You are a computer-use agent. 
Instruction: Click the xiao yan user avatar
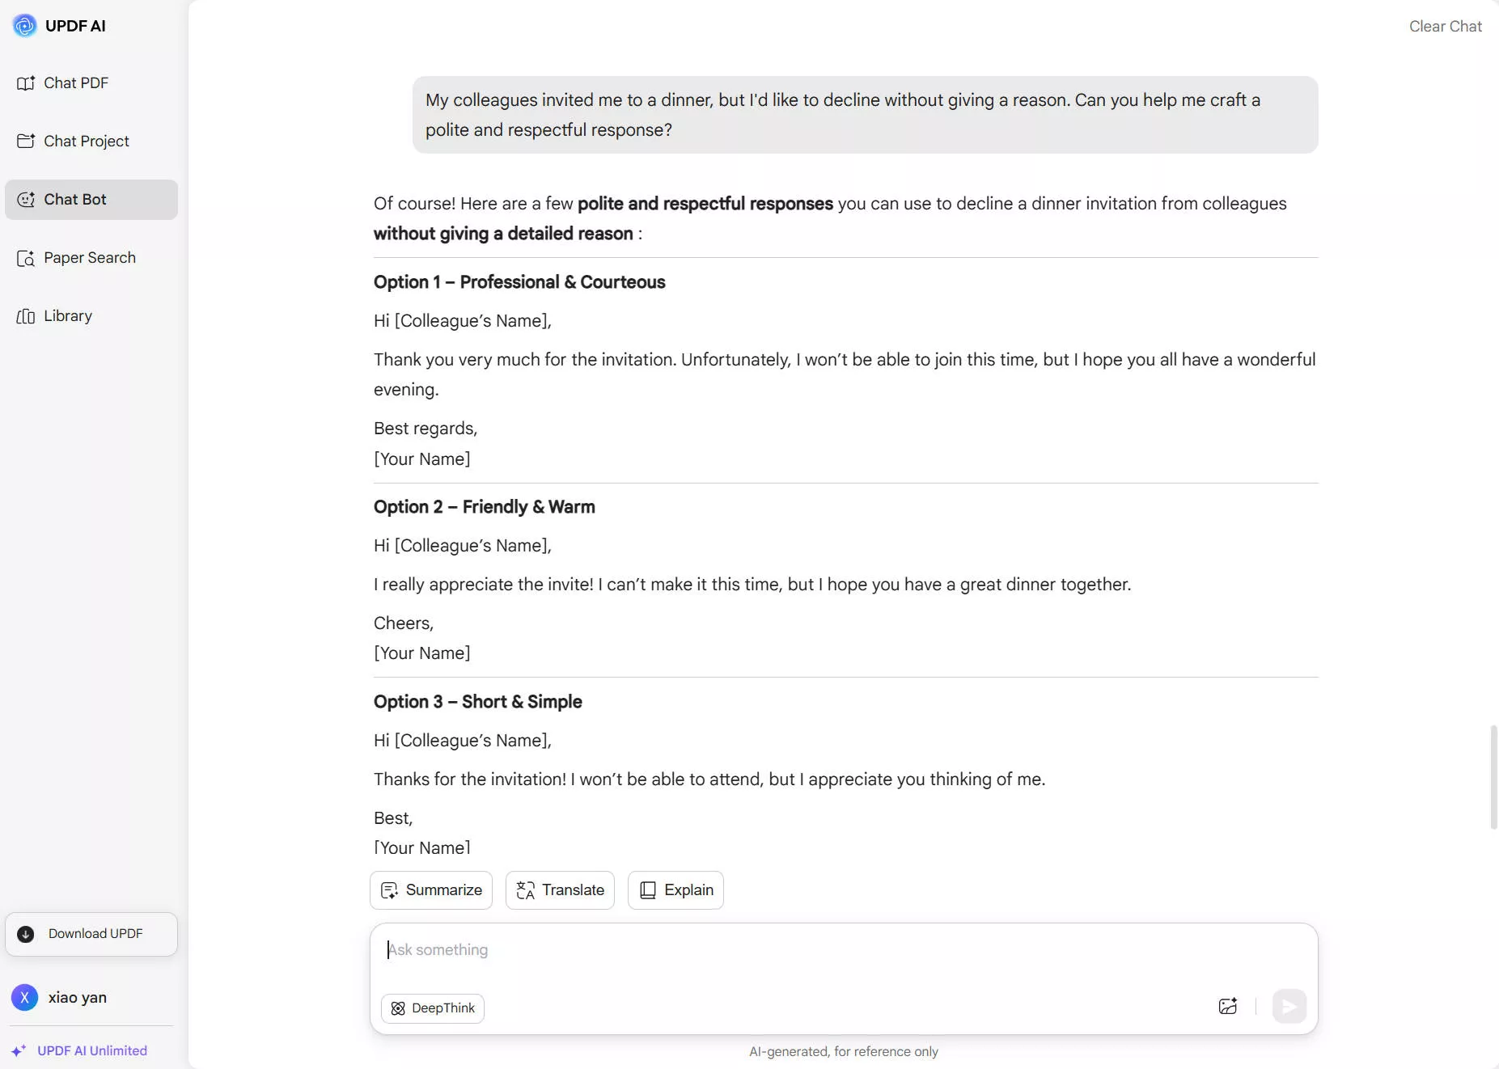(25, 998)
